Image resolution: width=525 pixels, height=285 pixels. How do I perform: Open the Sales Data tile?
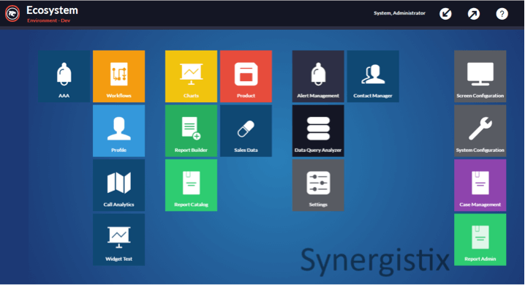pyautogui.click(x=246, y=131)
